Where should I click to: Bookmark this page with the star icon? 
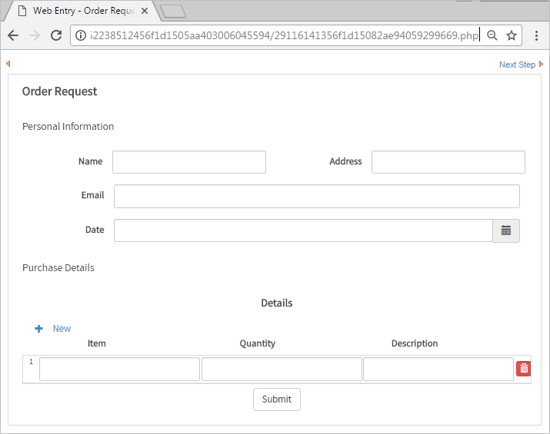click(512, 35)
